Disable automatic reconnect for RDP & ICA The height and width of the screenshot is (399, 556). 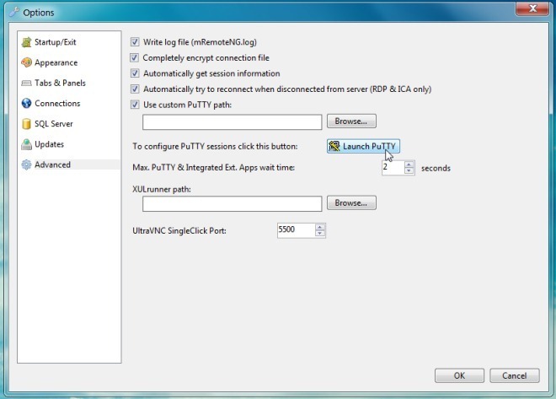pos(135,89)
